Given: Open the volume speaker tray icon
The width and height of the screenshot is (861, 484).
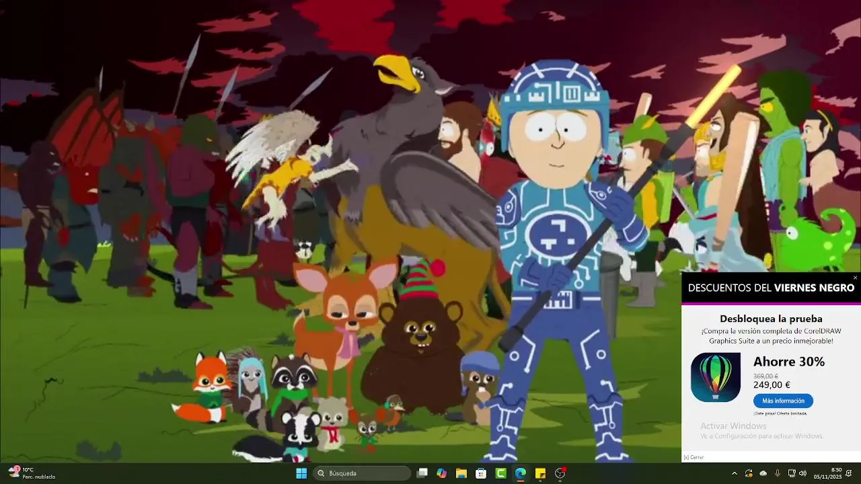Looking at the screenshot, I should [x=802, y=473].
